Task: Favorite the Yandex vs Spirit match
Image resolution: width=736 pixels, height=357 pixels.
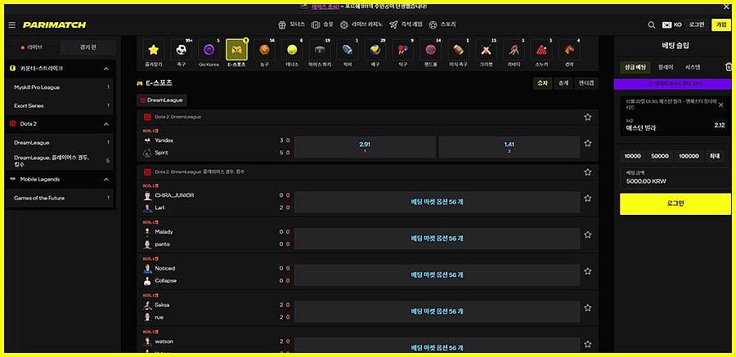Action: pos(587,143)
